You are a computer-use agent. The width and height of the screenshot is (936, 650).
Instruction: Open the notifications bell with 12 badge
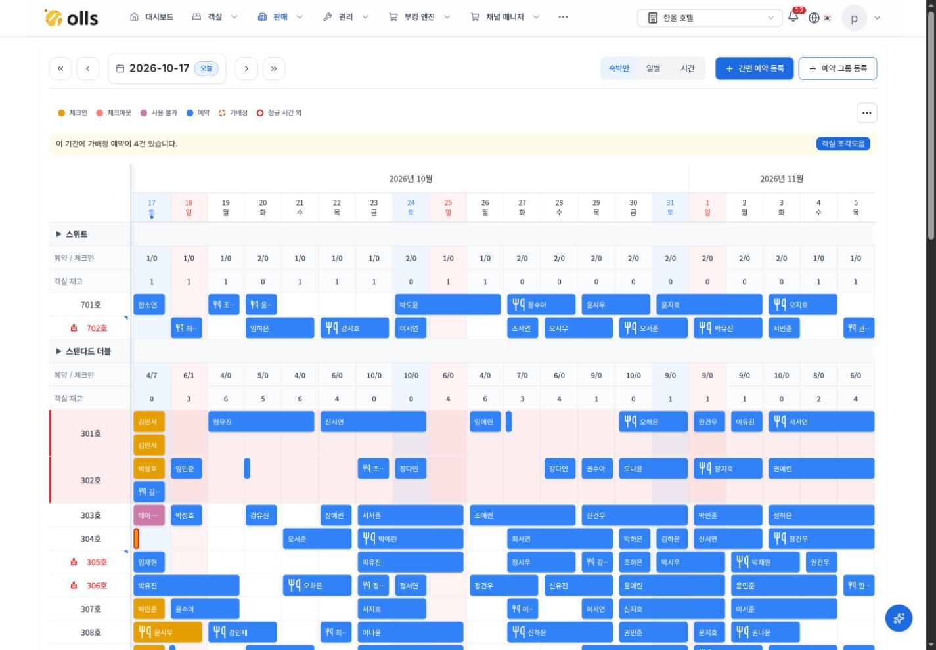[793, 17]
